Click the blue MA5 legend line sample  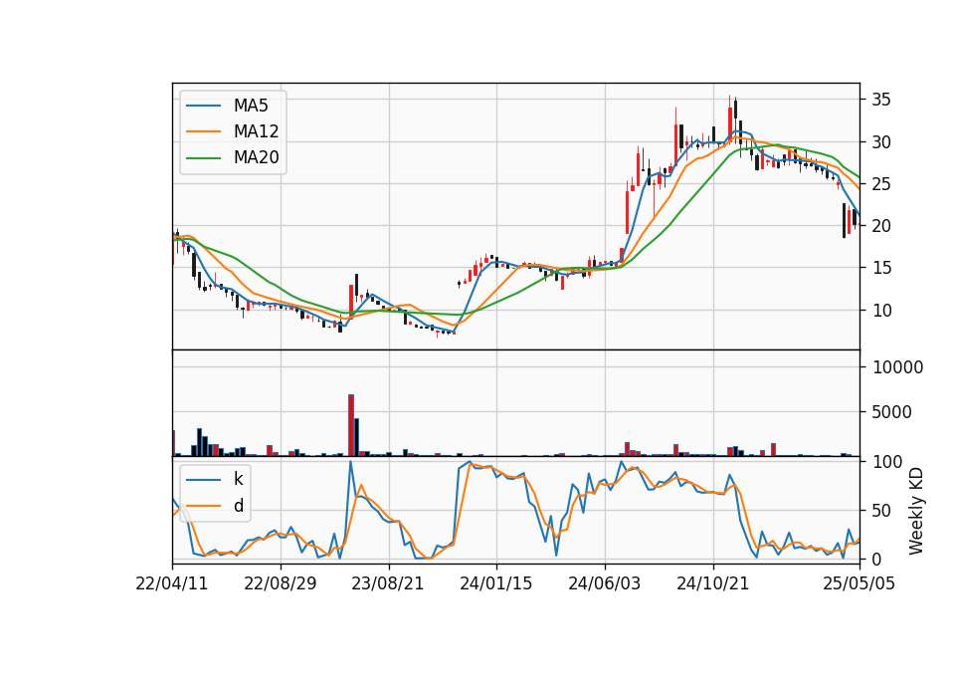[x=203, y=107]
